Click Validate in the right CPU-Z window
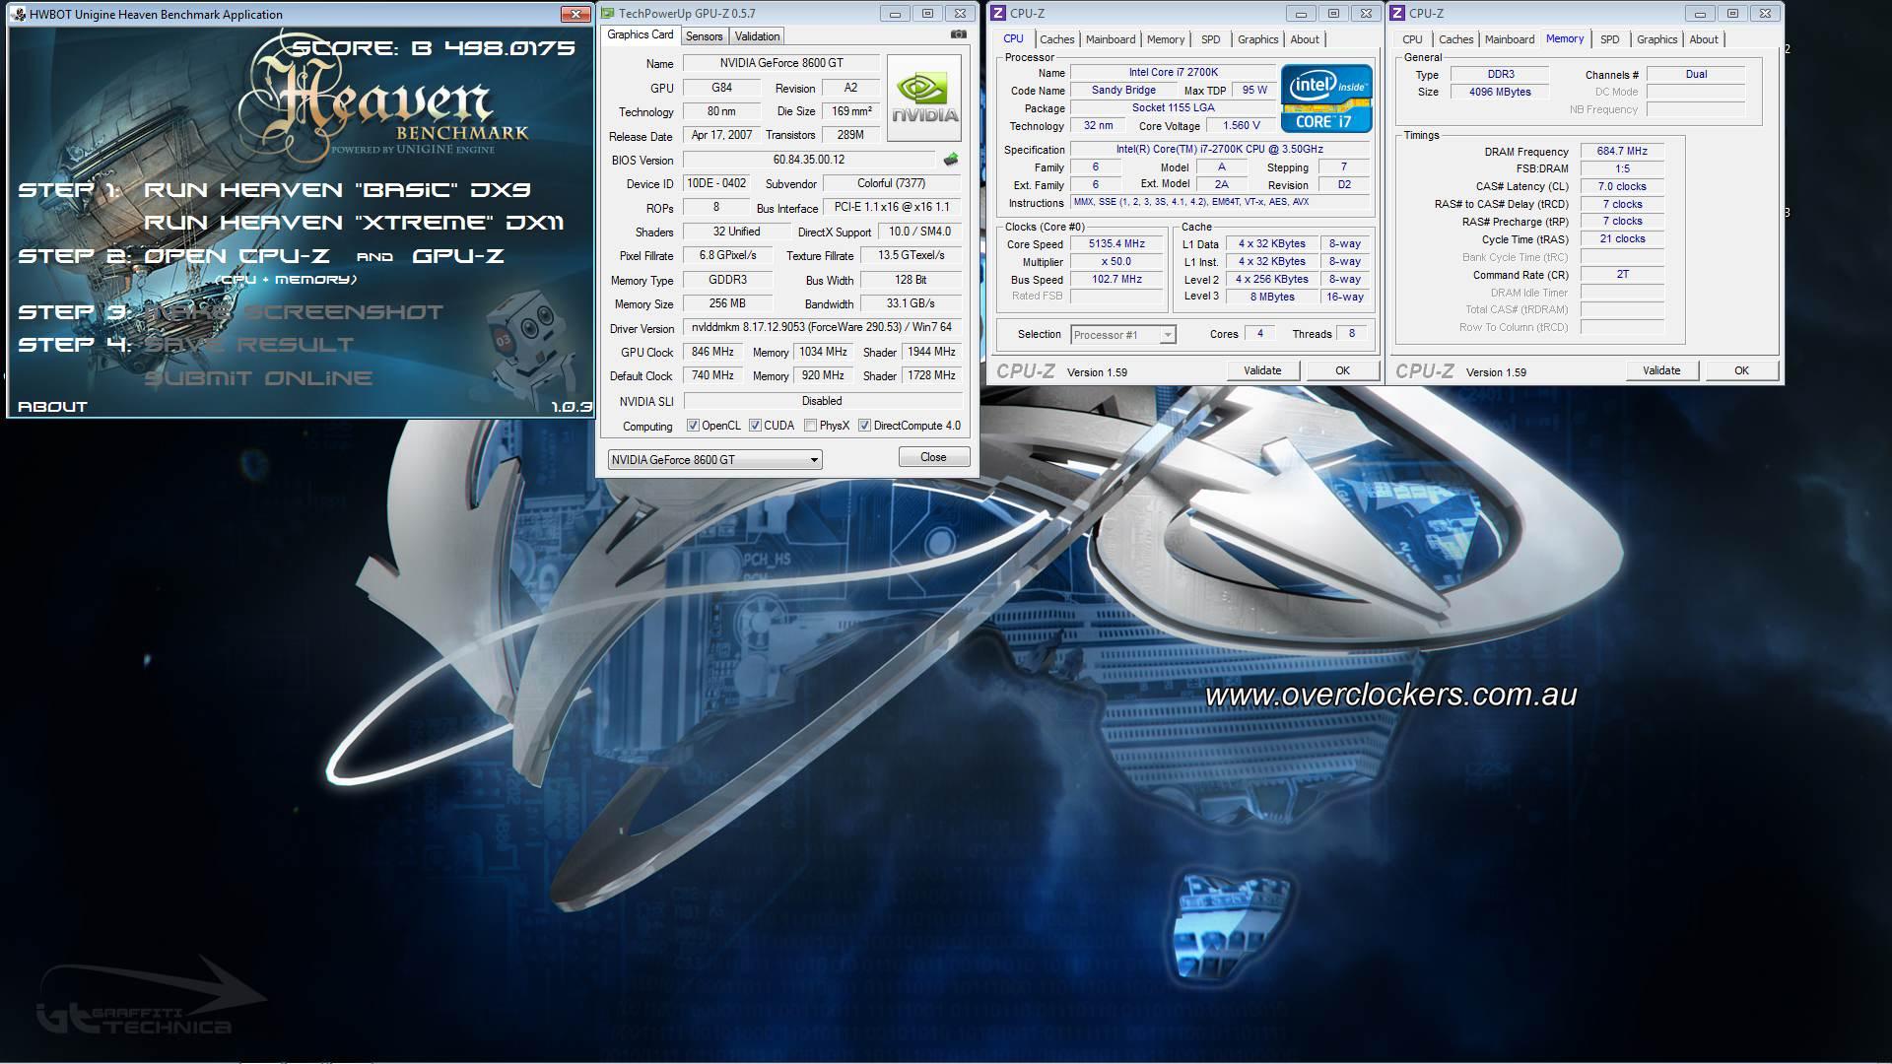Image resolution: width=1892 pixels, height=1064 pixels. 1661,370
